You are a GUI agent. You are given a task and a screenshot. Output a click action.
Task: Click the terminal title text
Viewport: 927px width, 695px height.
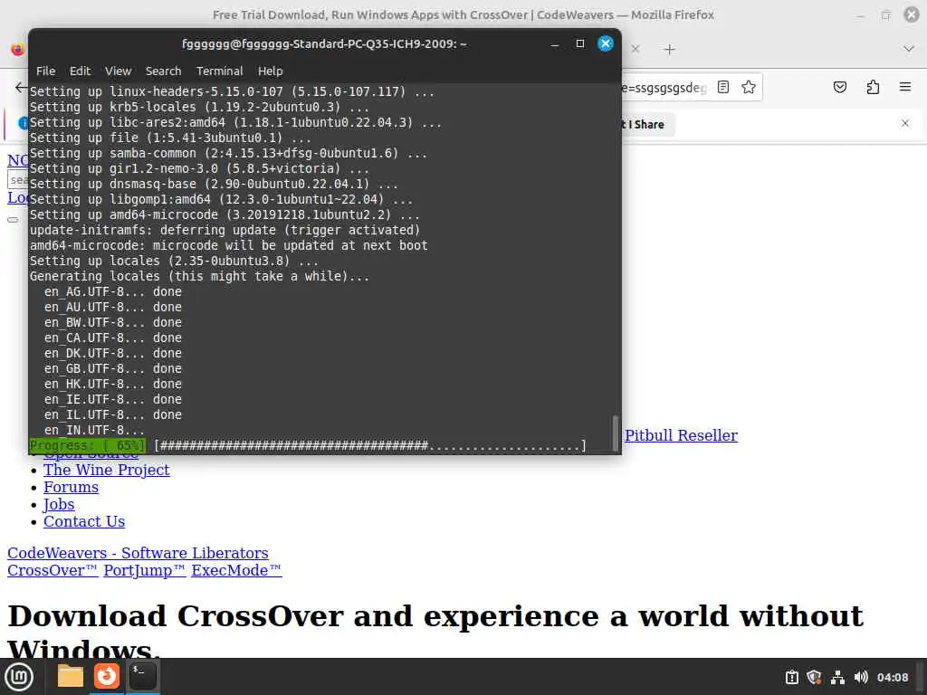point(324,43)
